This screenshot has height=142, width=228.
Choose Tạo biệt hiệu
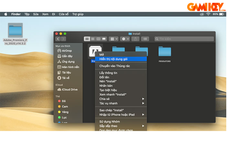(121, 90)
